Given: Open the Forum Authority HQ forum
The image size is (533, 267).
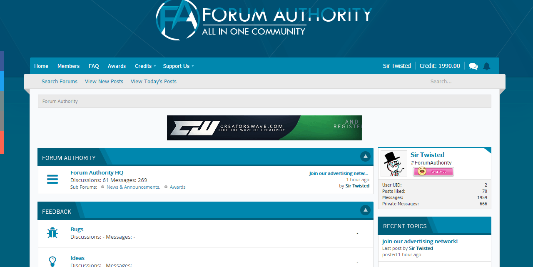Looking at the screenshot, I should tap(97, 172).
